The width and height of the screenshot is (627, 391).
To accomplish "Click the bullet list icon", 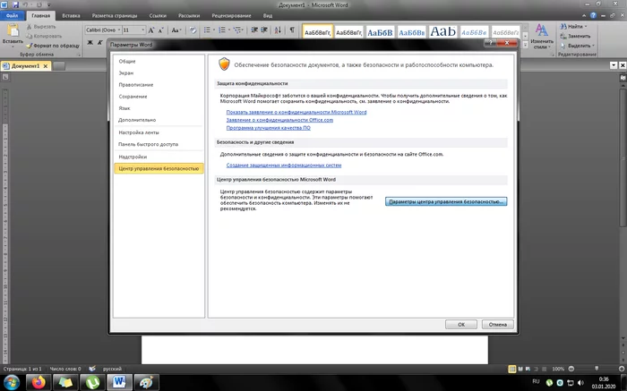I will [207, 30].
